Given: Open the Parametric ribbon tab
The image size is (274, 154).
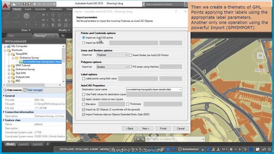Looking at the screenshot, I should 56,9.
